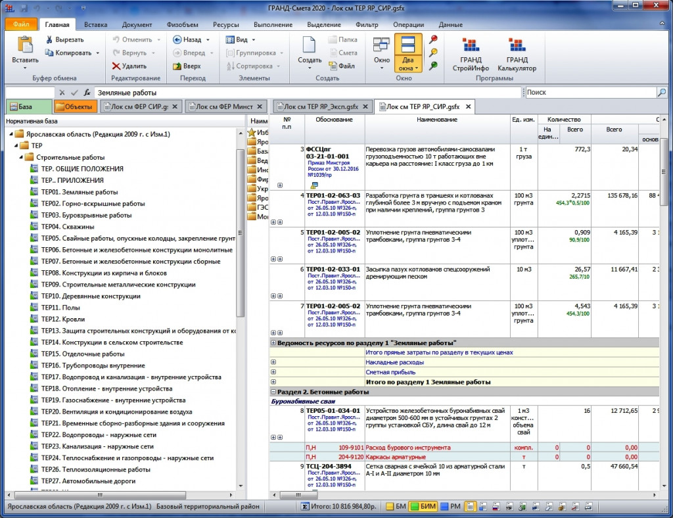Toggle Два окна two-window view

tap(407, 54)
